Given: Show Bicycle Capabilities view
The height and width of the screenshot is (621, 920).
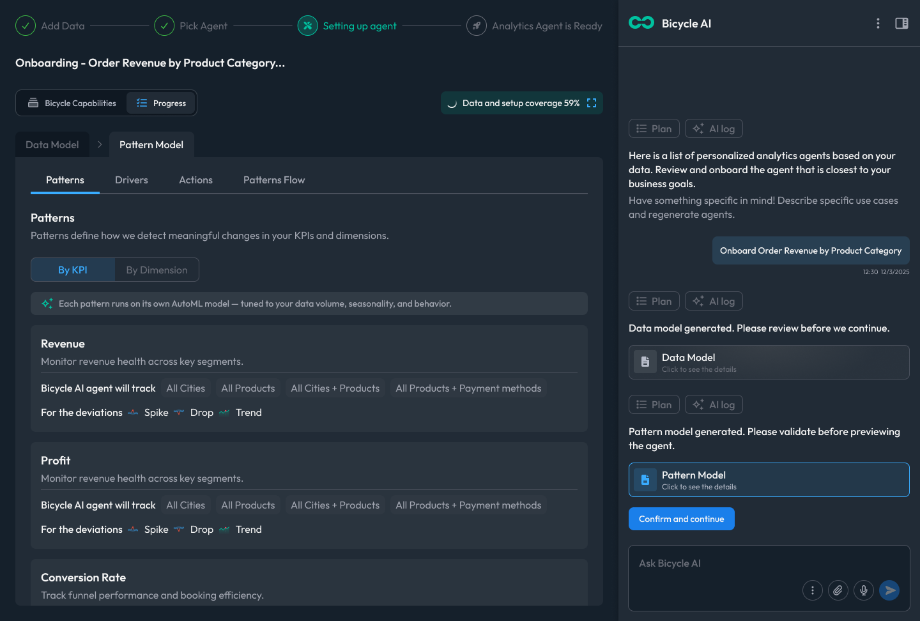Looking at the screenshot, I should coord(72,103).
